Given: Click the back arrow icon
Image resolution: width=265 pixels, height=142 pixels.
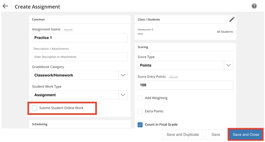Looking at the screenshot, I should coord(5,6).
